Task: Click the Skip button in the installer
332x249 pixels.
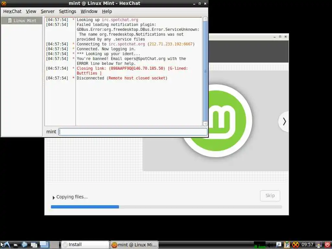Action: coord(270,196)
